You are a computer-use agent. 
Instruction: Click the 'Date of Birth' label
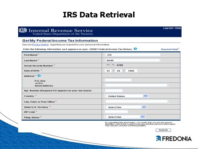[32, 71]
